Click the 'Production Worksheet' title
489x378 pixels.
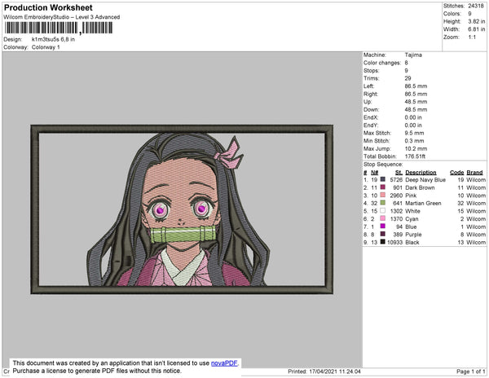[48, 8]
